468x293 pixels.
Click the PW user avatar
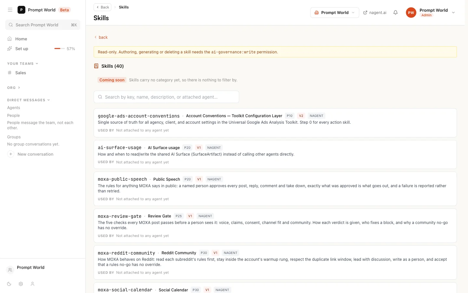(411, 12)
